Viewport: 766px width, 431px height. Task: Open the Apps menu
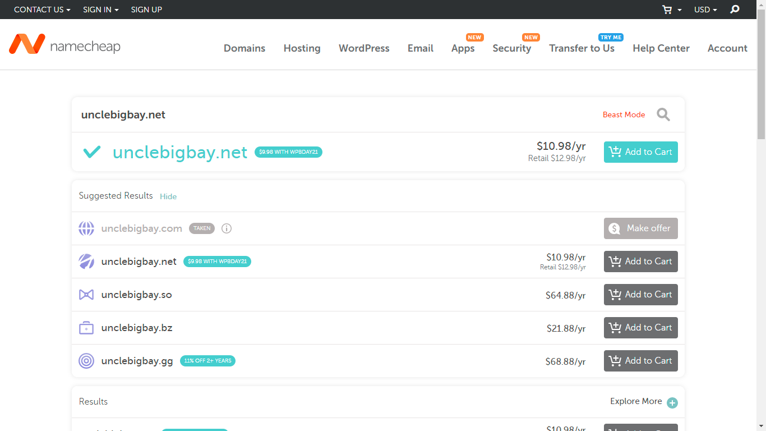coord(463,48)
